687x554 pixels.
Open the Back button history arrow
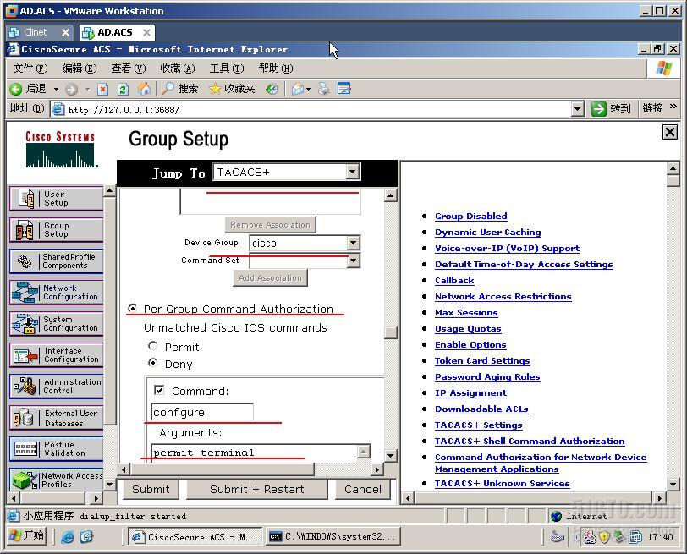pyautogui.click(x=56, y=90)
